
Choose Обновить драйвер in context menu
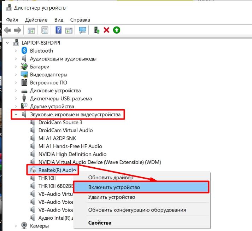coord(141,178)
